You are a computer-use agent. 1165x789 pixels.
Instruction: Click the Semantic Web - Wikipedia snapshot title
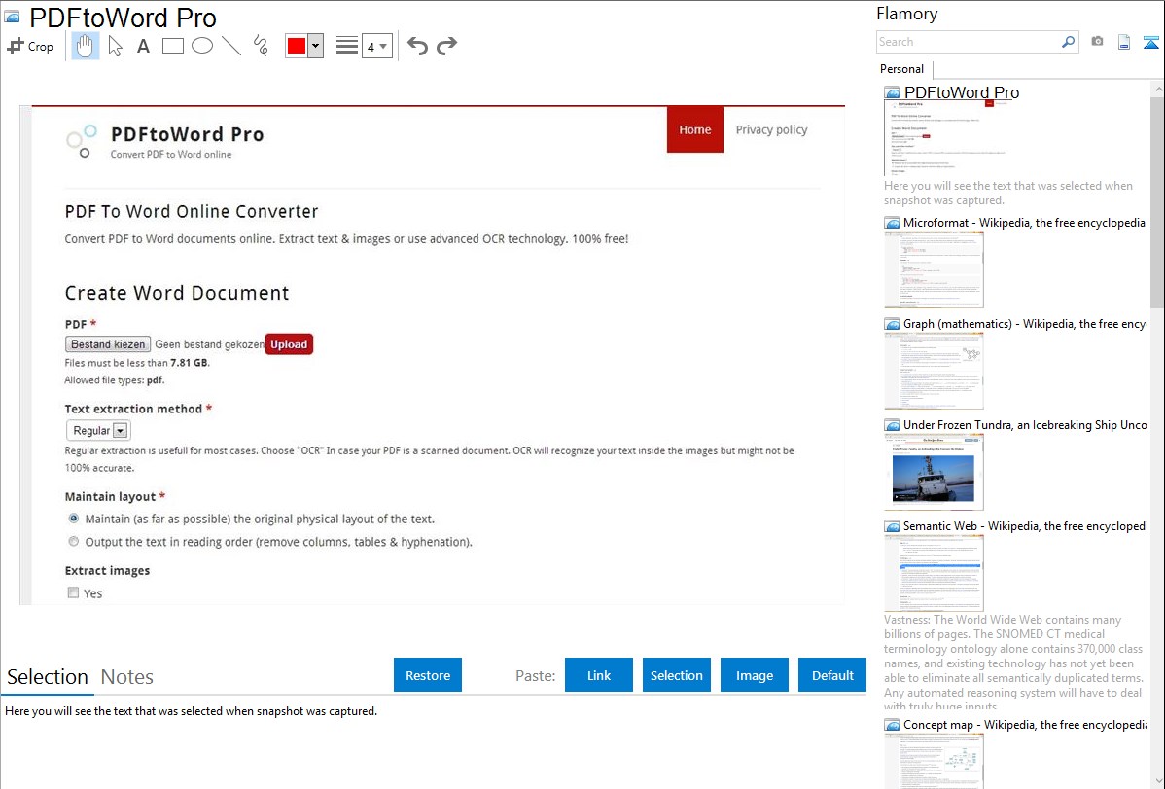tap(1024, 525)
